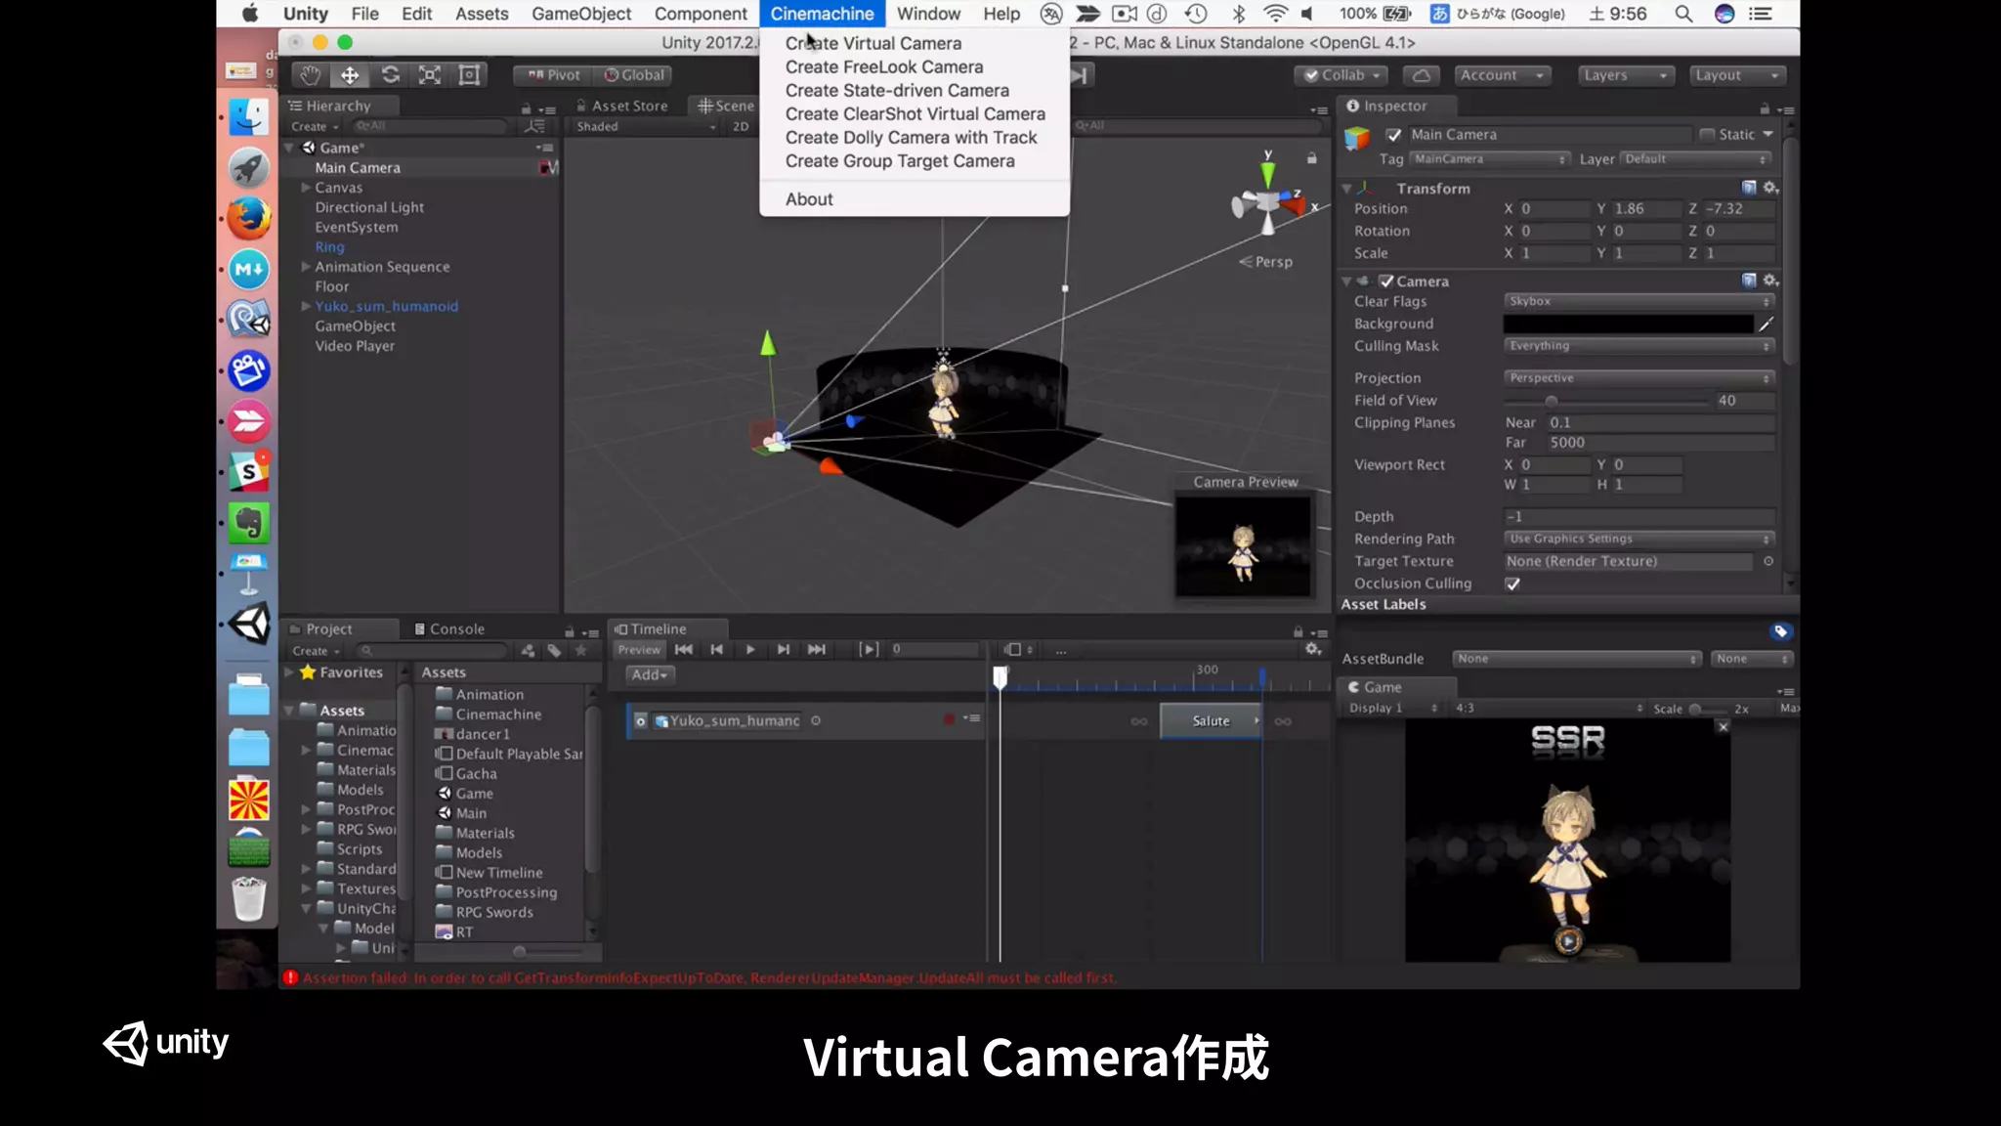
Task: Toggle the Pivot handle mode
Action: coord(553,75)
